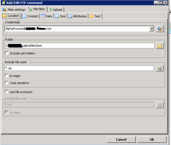Open the Attributes sub-tab

(77, 16)
